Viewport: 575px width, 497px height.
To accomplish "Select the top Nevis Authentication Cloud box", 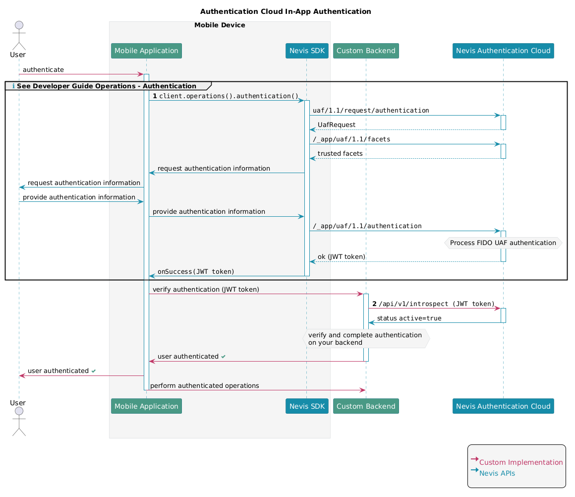I will 503,51.
